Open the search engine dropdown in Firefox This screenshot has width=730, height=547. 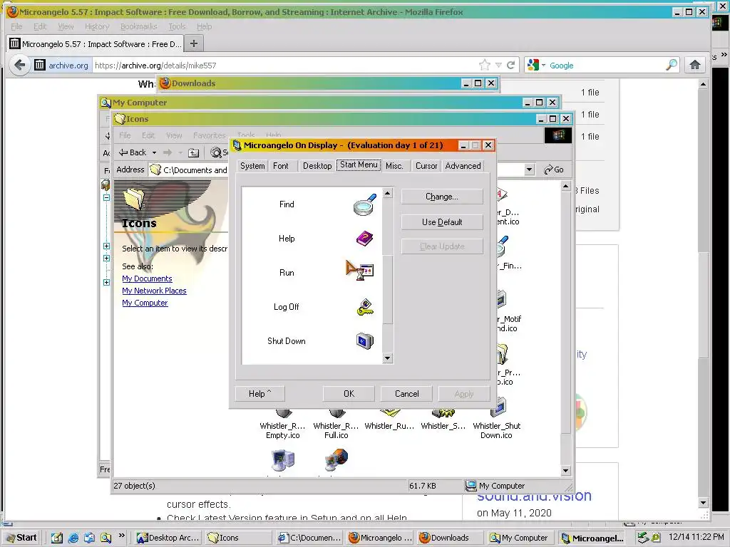pos(538,65)
